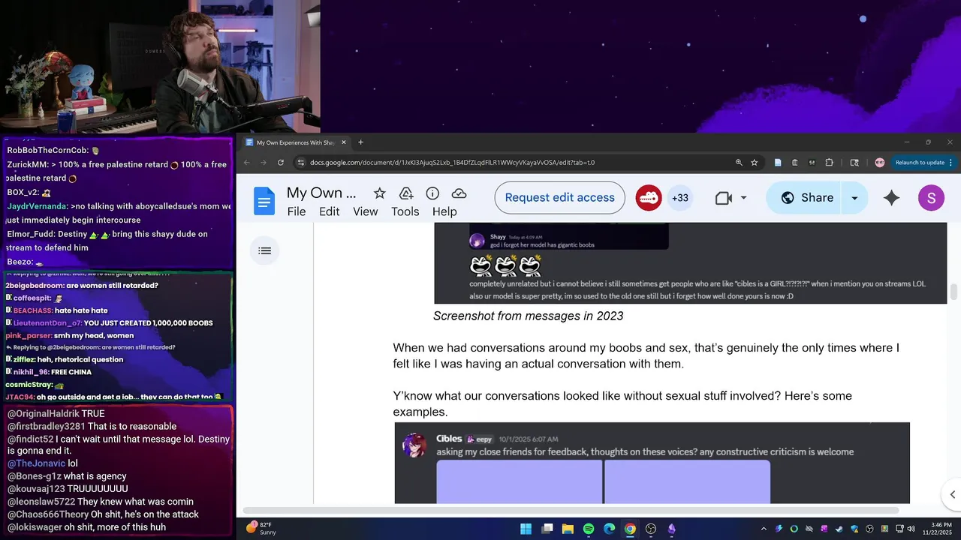
Task: Click Chrome's back arrow
Action: 247,163
